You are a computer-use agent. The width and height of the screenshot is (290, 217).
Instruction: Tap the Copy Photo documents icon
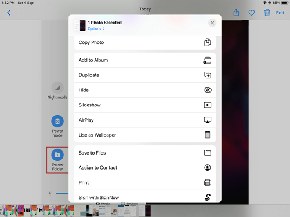pos(208,42)
